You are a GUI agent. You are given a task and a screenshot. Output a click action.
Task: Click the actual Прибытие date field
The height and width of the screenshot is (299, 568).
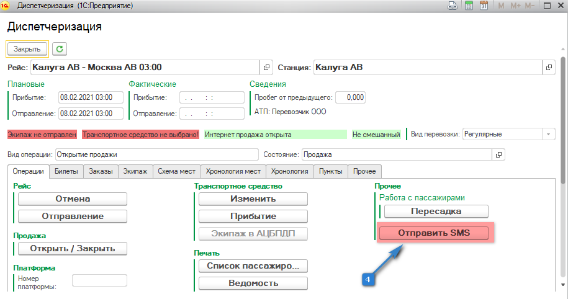click(x=212, y=97)
